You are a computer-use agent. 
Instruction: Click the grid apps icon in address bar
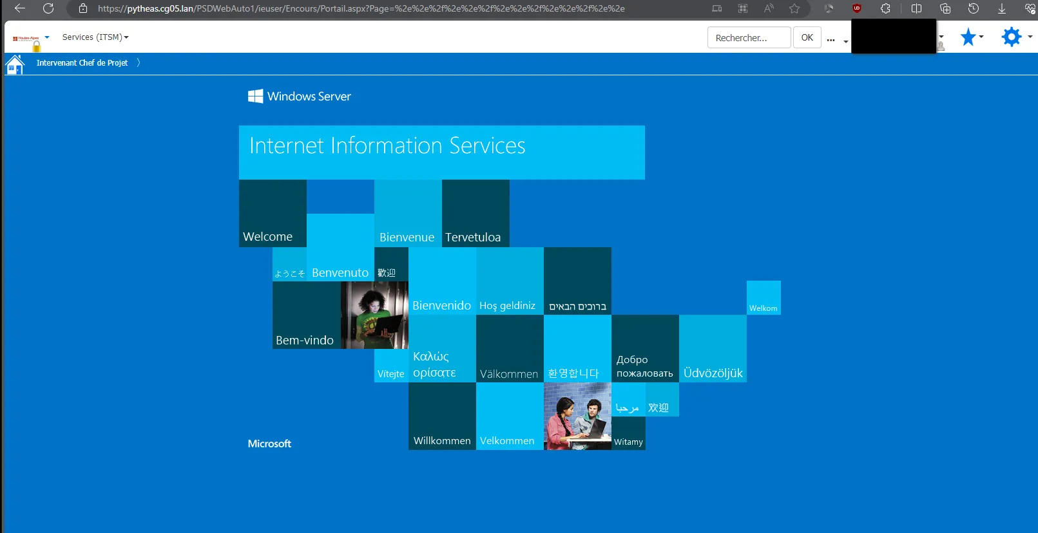[x=743, y=8]
